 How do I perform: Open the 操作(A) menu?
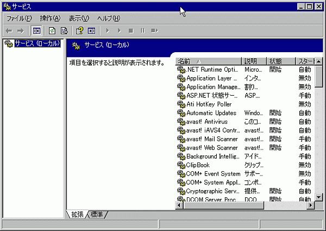pos(50,18)
